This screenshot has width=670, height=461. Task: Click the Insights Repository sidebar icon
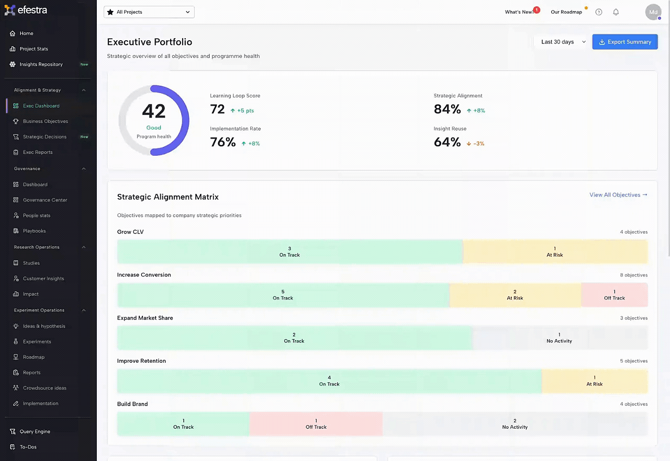point(13,64)
